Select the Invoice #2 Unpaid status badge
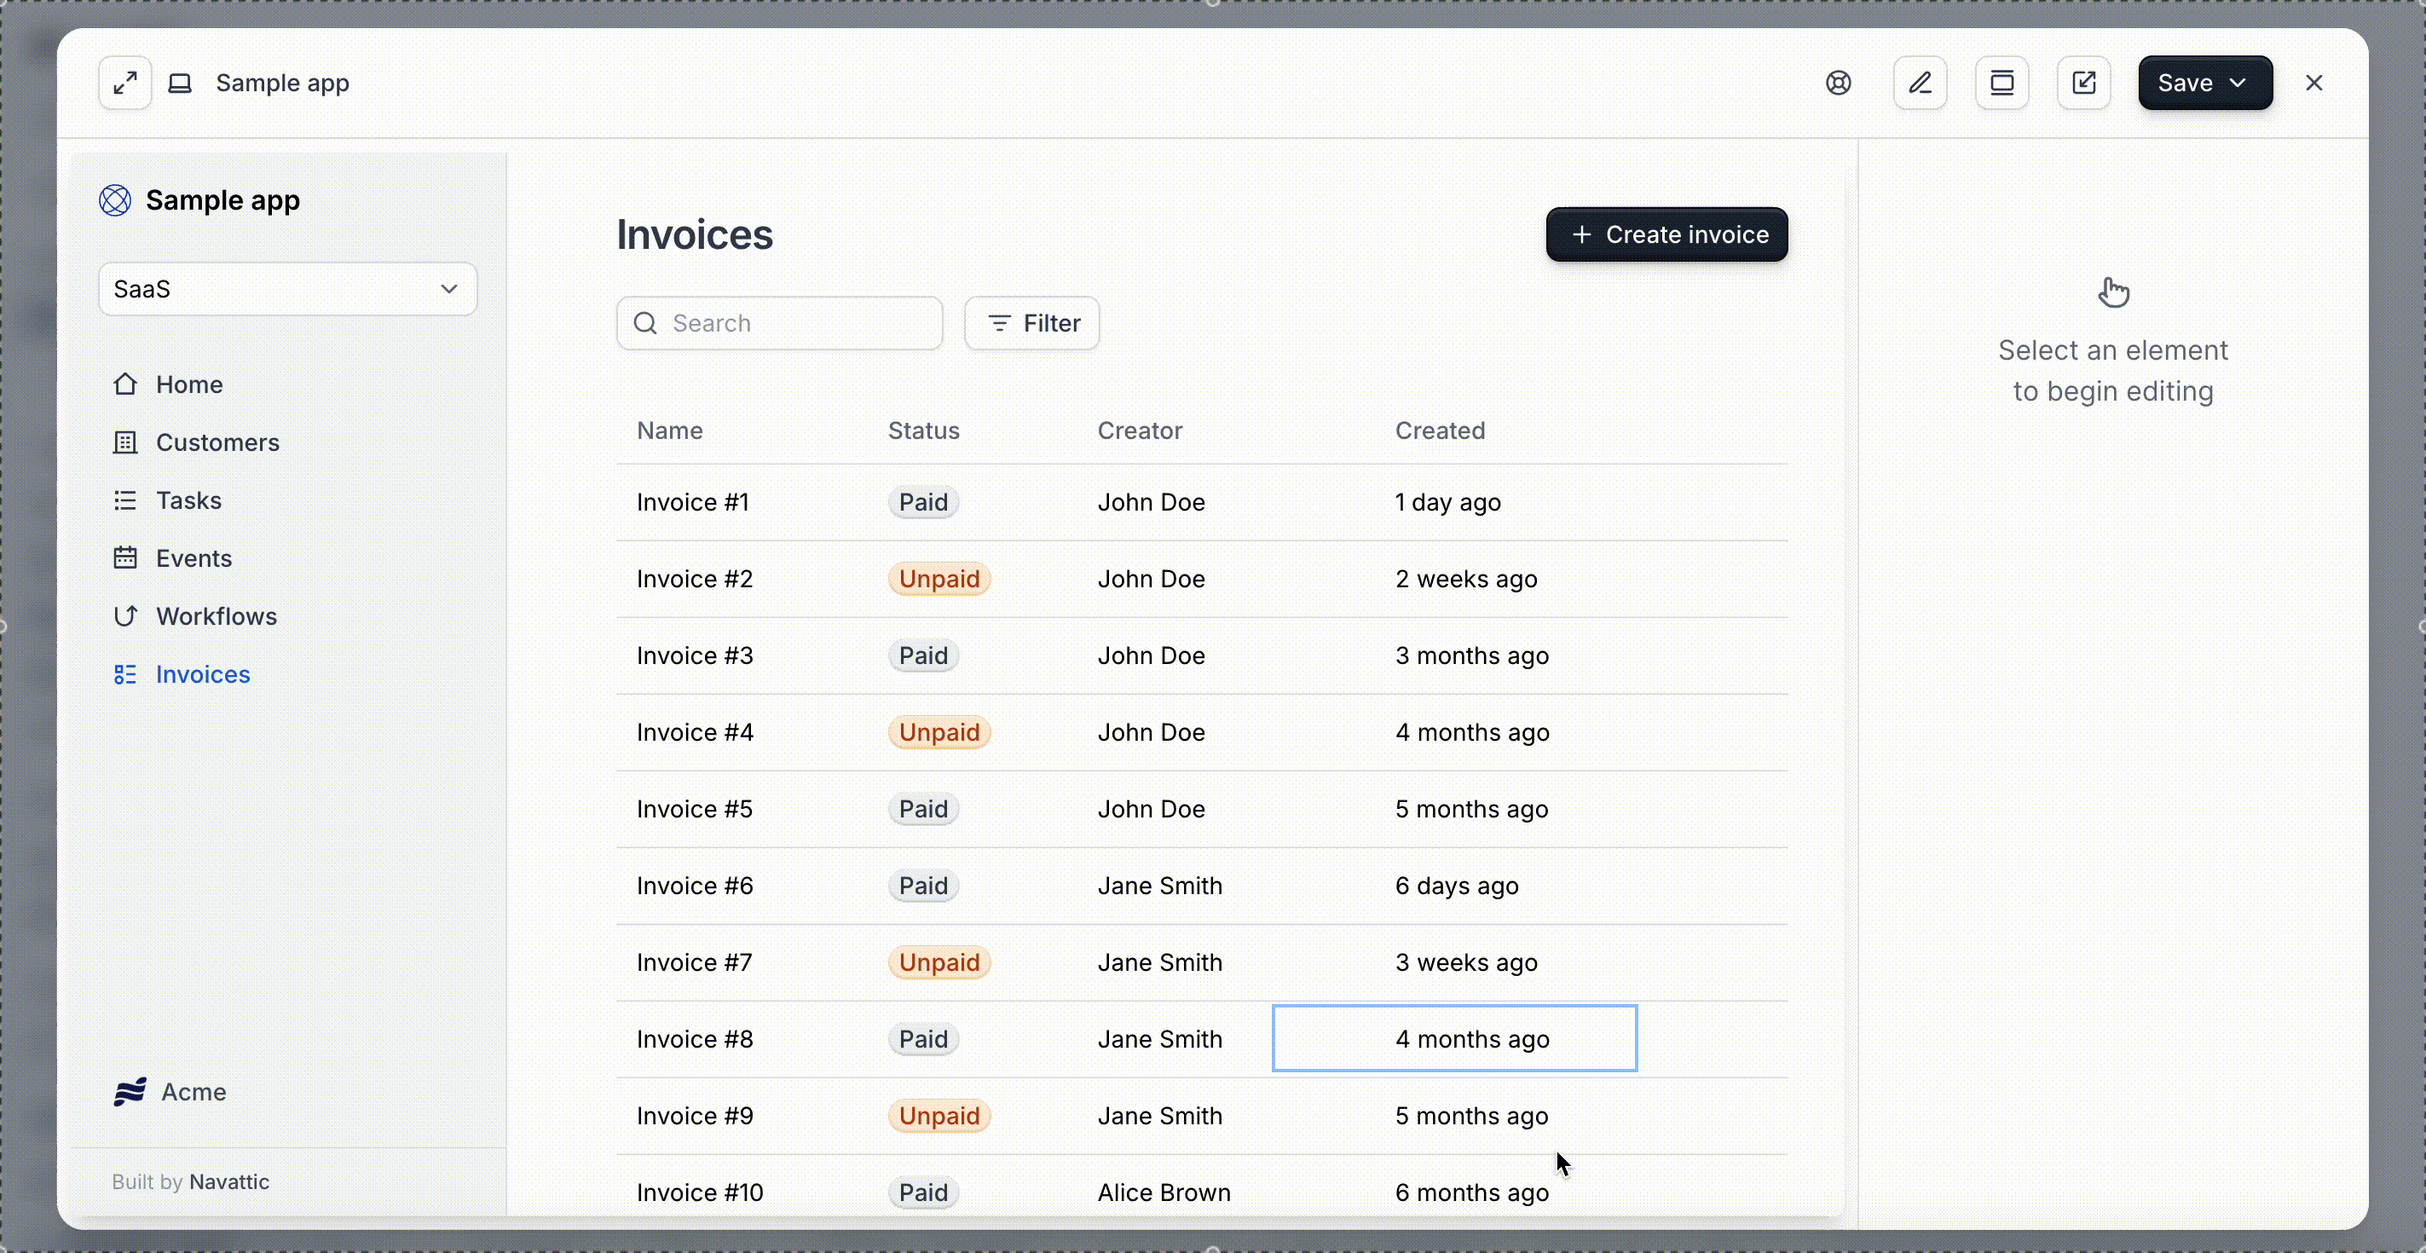The width and height of the screenshot is (2426, 1253). pos(938,579)
